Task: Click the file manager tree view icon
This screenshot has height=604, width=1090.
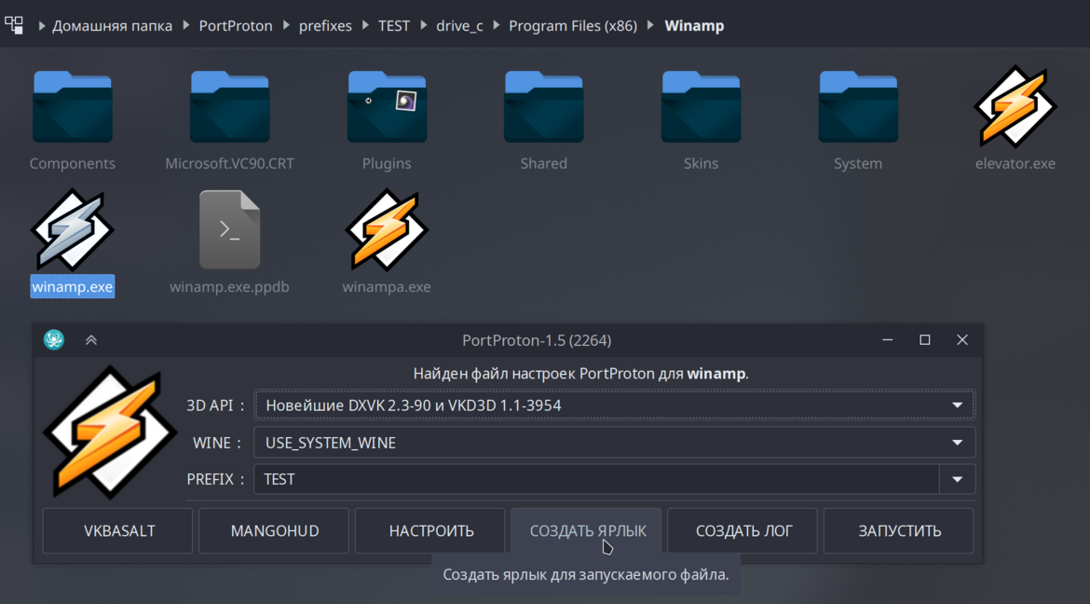Action: coord(14,26)
